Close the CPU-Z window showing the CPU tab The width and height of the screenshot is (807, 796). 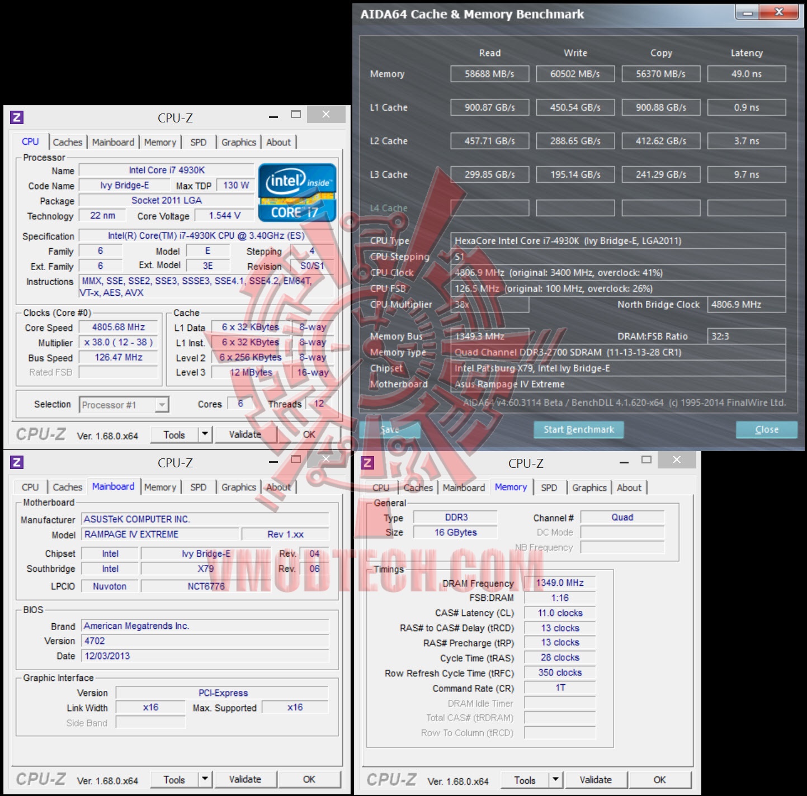point(326,114)
